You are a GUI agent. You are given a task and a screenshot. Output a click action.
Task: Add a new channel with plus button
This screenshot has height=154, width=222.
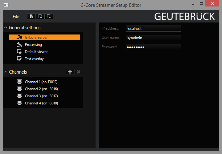tap(70, 72)
